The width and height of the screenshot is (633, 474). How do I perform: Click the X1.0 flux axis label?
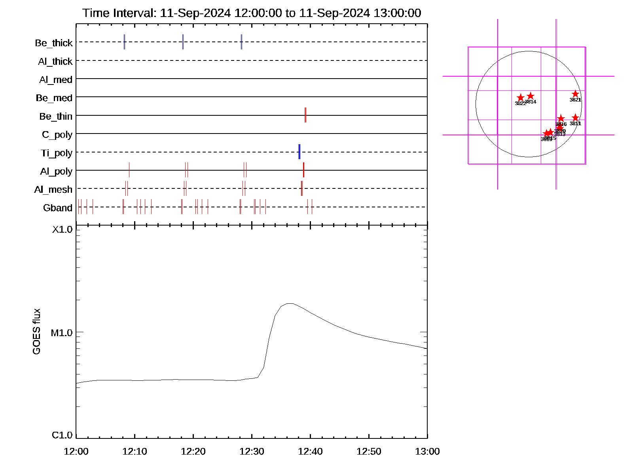(x=63, y=229)
